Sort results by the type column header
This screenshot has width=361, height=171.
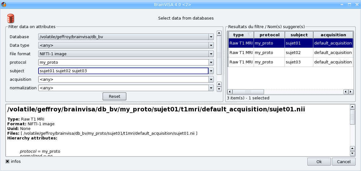(x=241, y=35)
